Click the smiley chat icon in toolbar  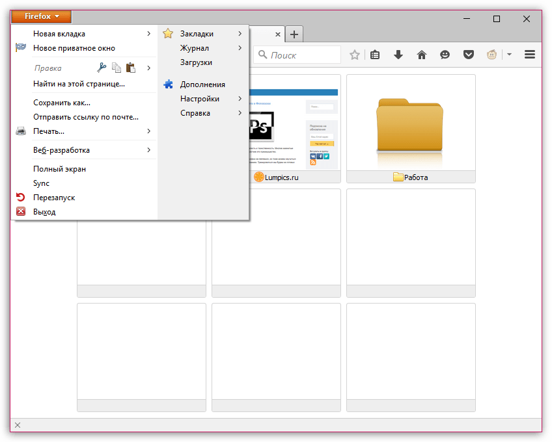click(x=445, y=55)
